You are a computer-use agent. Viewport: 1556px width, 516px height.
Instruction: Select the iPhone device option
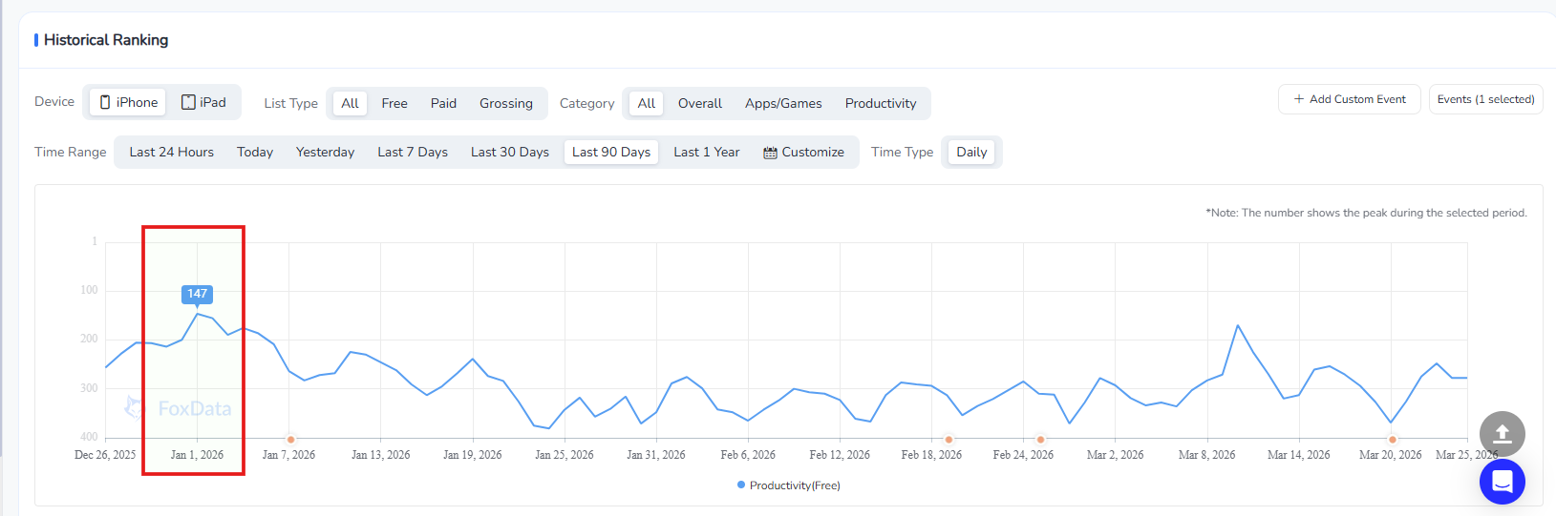pyautogui.click(x=128, y=102)
